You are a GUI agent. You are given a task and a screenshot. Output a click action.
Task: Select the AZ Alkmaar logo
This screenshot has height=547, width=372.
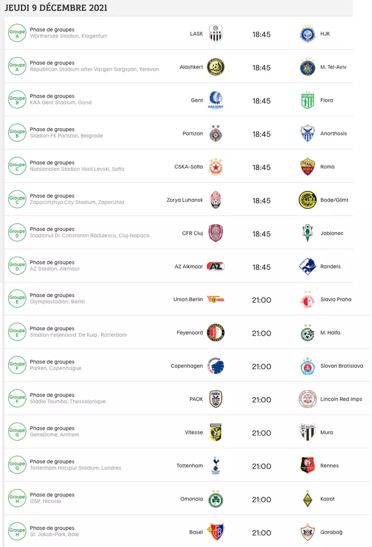(x=215, y=266)
